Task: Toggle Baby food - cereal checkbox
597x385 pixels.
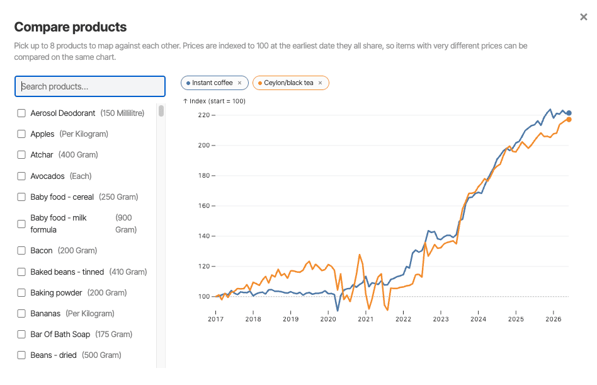Action: [21, 197]
